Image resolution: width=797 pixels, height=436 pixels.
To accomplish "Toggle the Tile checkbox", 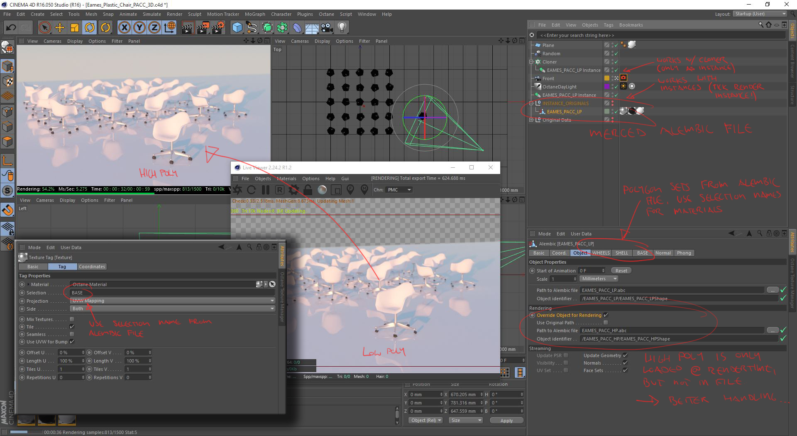I will point(72,327).
